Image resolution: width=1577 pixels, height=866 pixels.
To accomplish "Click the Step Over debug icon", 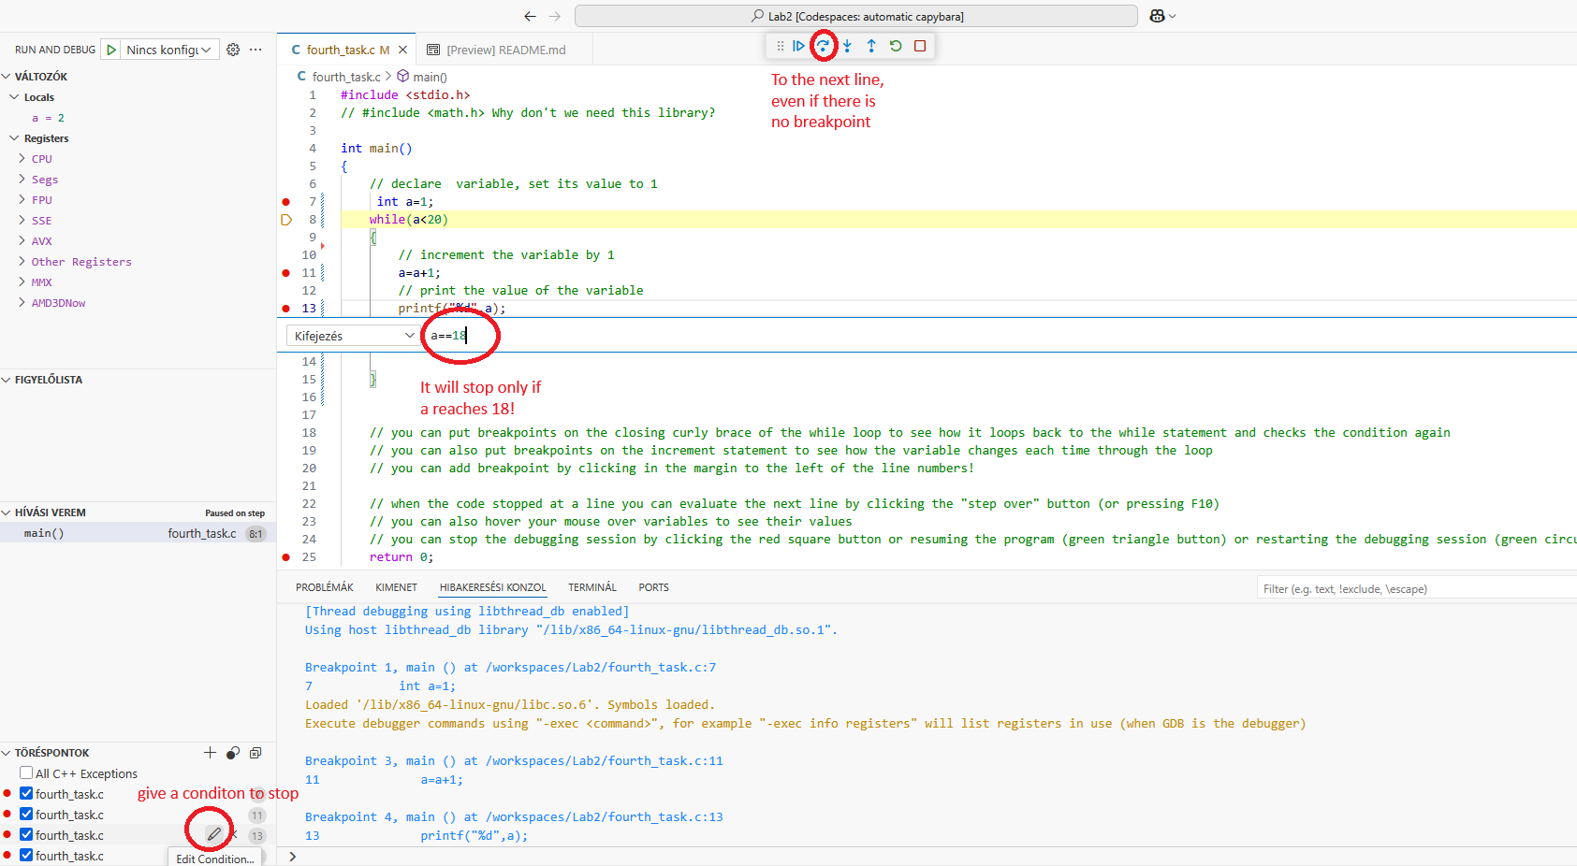I will (x=823, y=46).
